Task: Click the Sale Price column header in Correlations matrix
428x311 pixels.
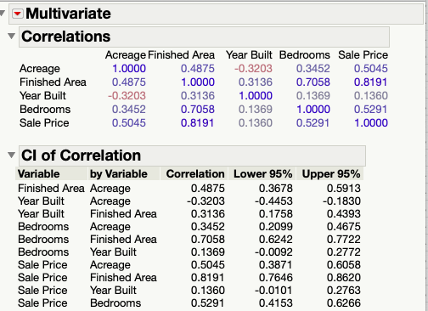Action: point(363,55)
